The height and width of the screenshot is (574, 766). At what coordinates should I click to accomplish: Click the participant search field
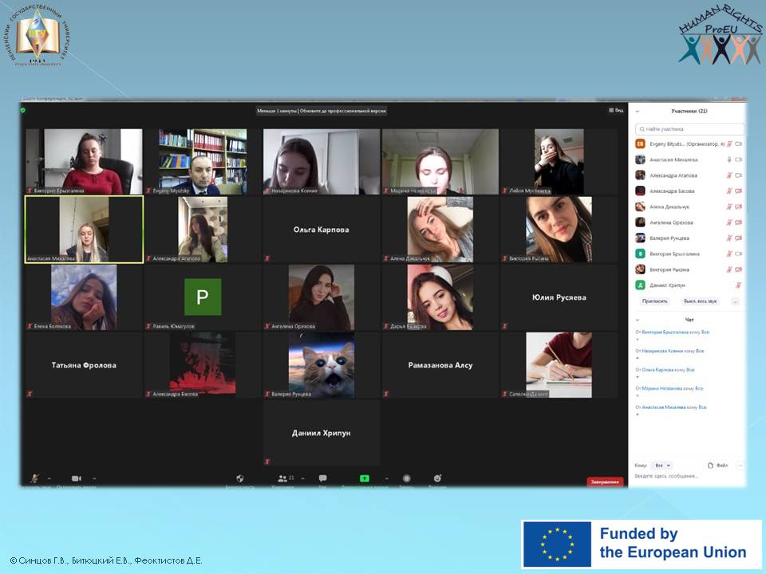(x=689, y=129)
